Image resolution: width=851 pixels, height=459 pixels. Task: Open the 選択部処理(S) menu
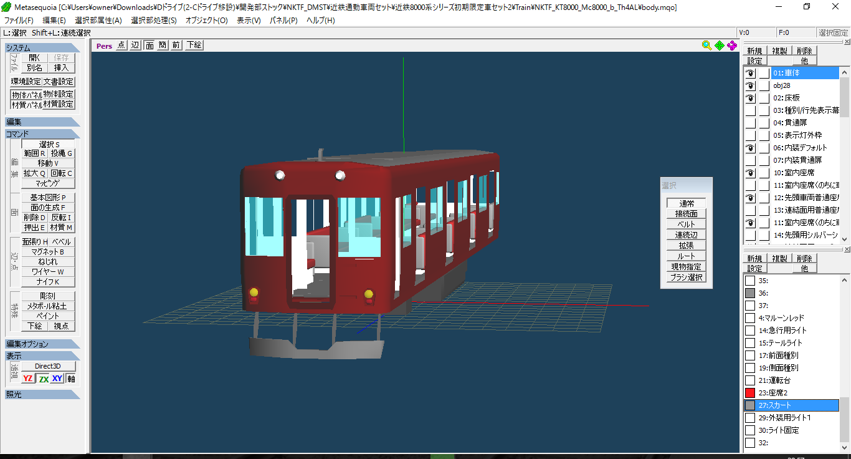click(154, 20)
